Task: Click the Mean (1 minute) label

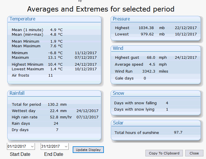Action: pyautogui.click(x=27, y=30)
